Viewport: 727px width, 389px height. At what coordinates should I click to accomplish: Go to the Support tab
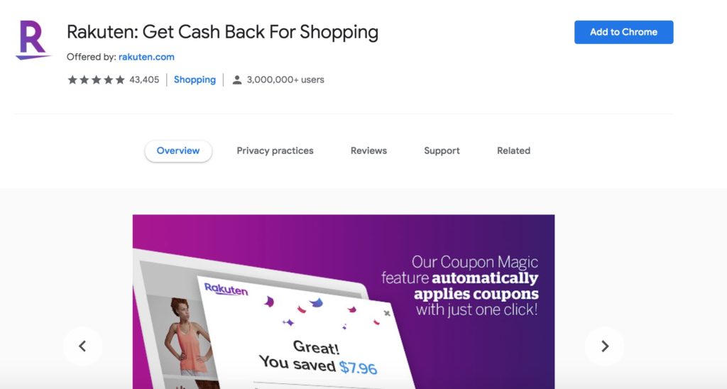click(x=442, y=150)
